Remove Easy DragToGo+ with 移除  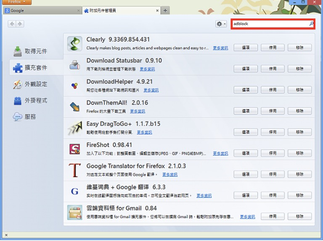pos(299,132)
